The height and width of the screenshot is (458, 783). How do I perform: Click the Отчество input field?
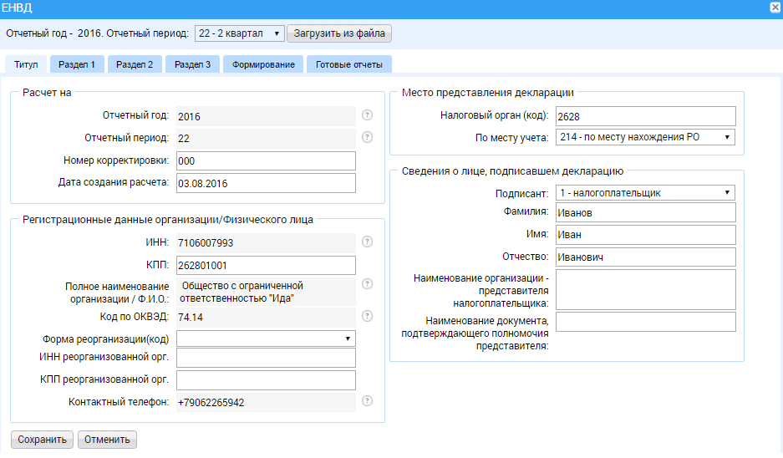pyautogui.click(x=646, y=257)
